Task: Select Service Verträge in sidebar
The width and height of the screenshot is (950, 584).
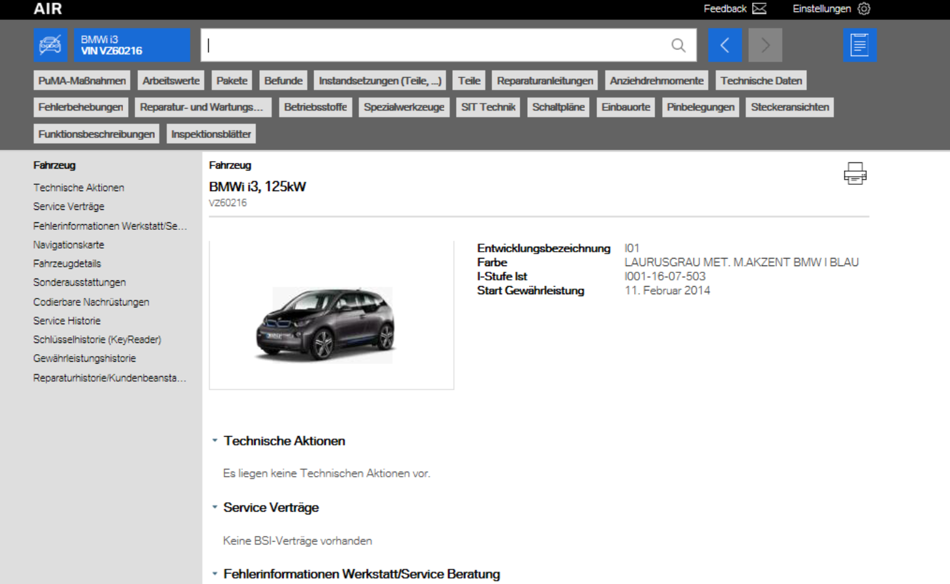Action: point(69,206)
